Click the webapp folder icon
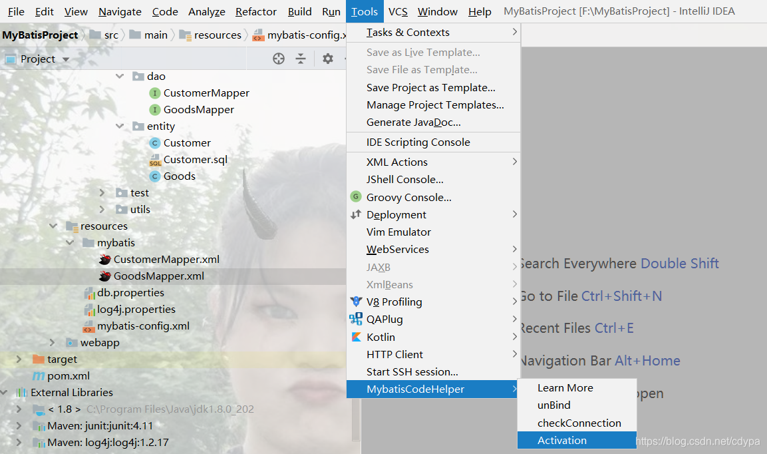Viewport: 767px width, 454px height. (72, 343)
